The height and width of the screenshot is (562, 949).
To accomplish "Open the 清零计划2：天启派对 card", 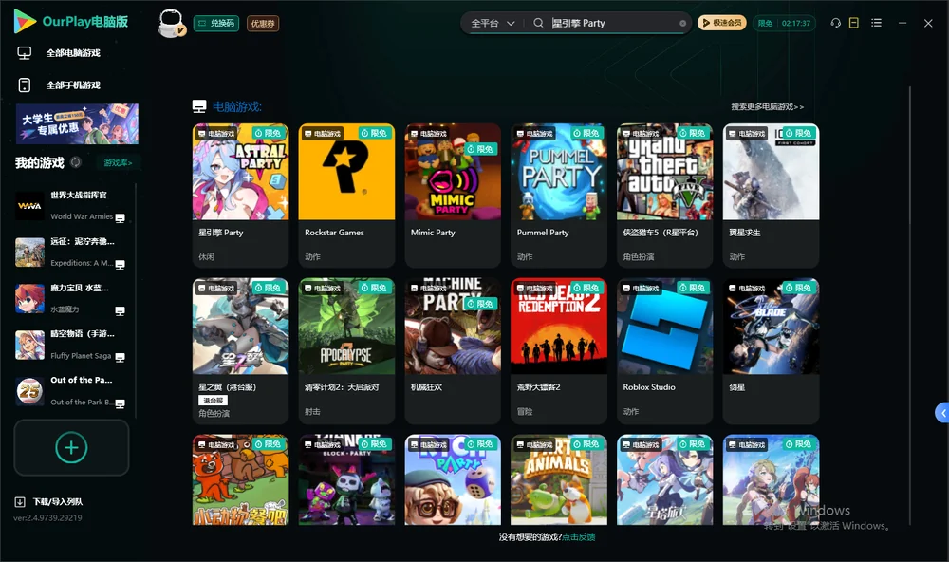I will point(346,351).
